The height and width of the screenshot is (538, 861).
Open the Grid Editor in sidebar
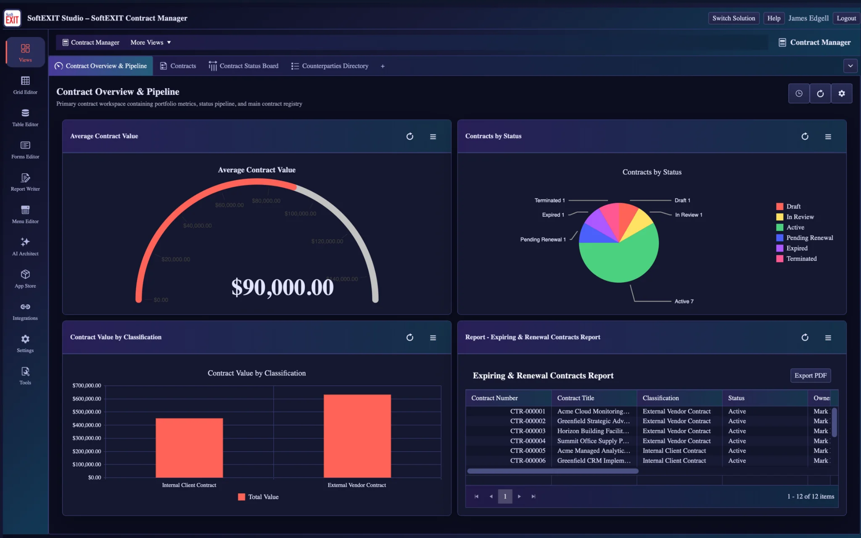tap(25, 85)
